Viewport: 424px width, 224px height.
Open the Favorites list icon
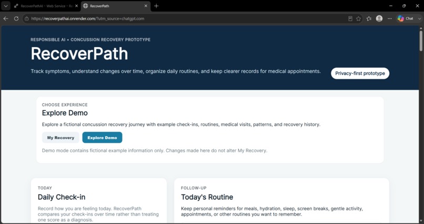click(369, 18)
